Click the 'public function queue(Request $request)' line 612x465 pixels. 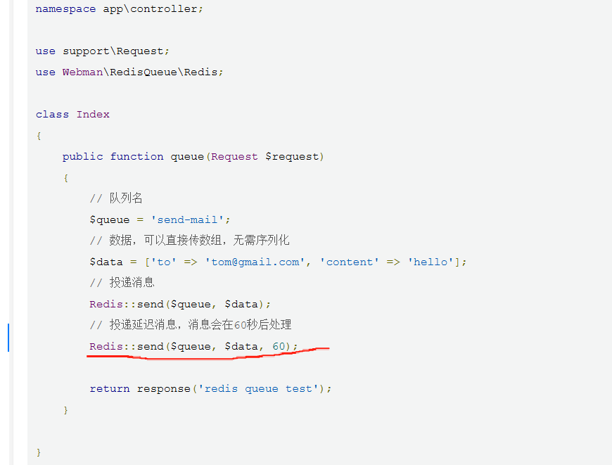point(193,157)
